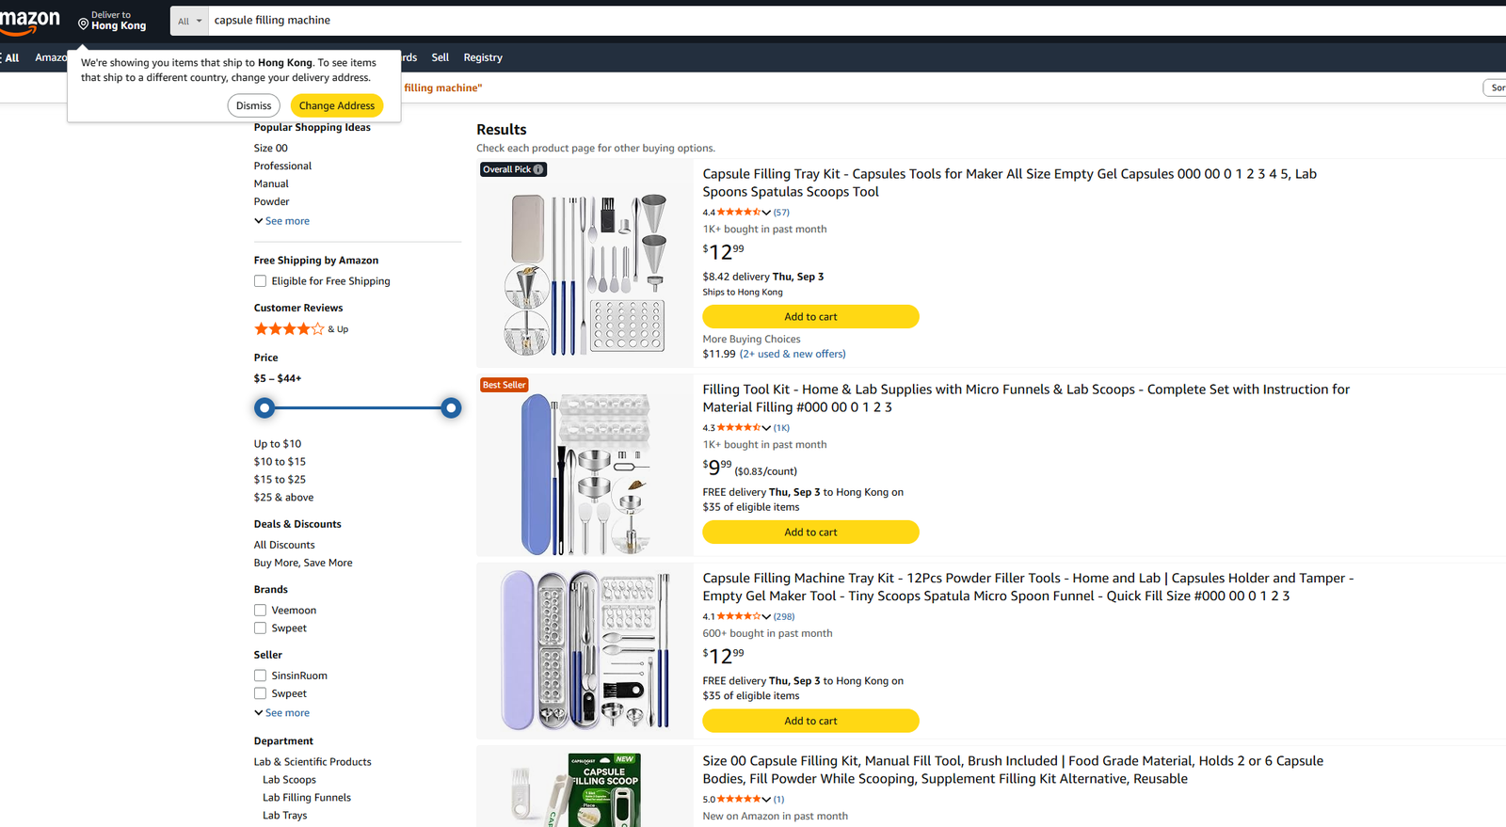
Task: Filter price $25 & above
Action: (x=283, y=498)
